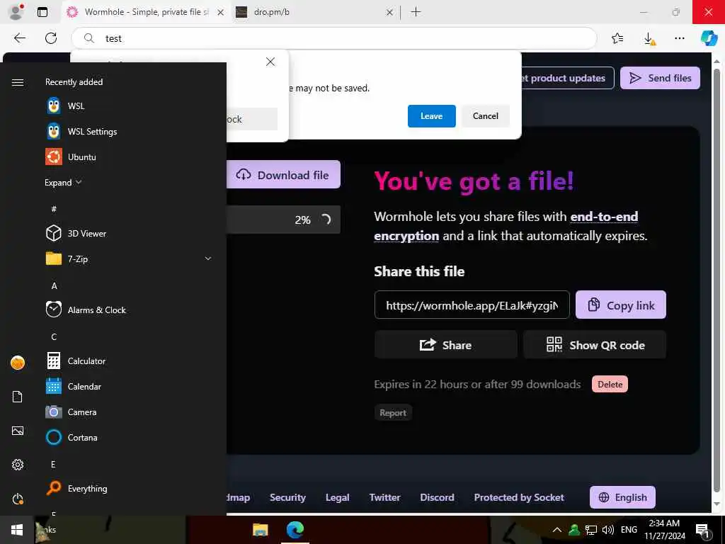This screenshot has height=544, width=725.
Task: Click the Download file button
Action: pyautogui.click(x=283, y=174)
